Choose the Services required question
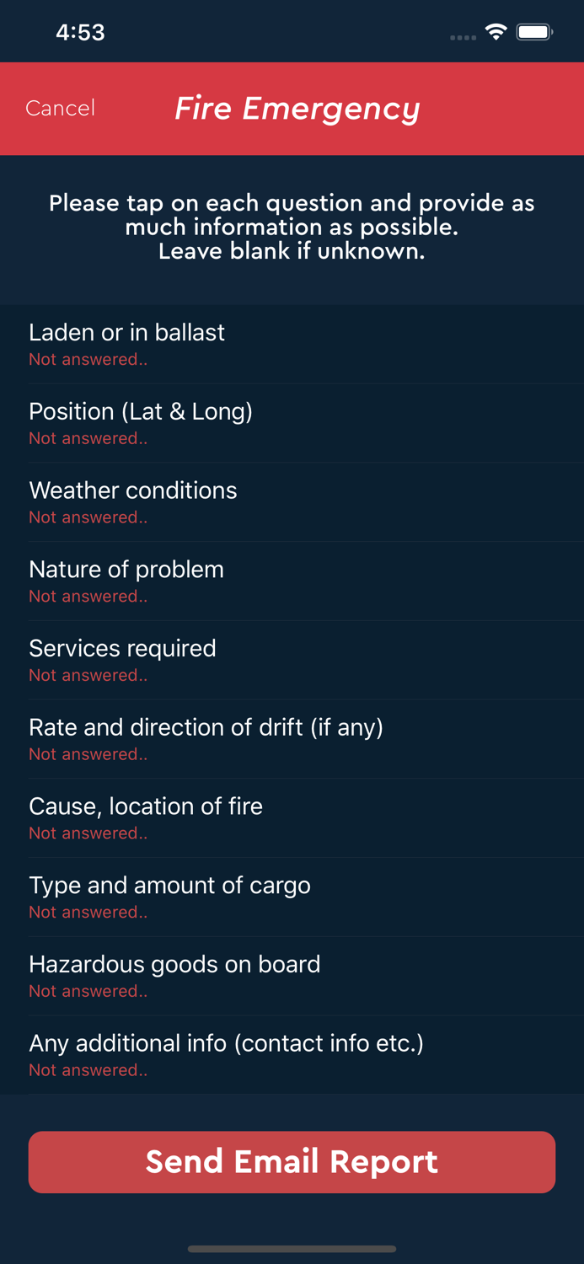The height and width of the screenshot is (1264, 584). 292,660
